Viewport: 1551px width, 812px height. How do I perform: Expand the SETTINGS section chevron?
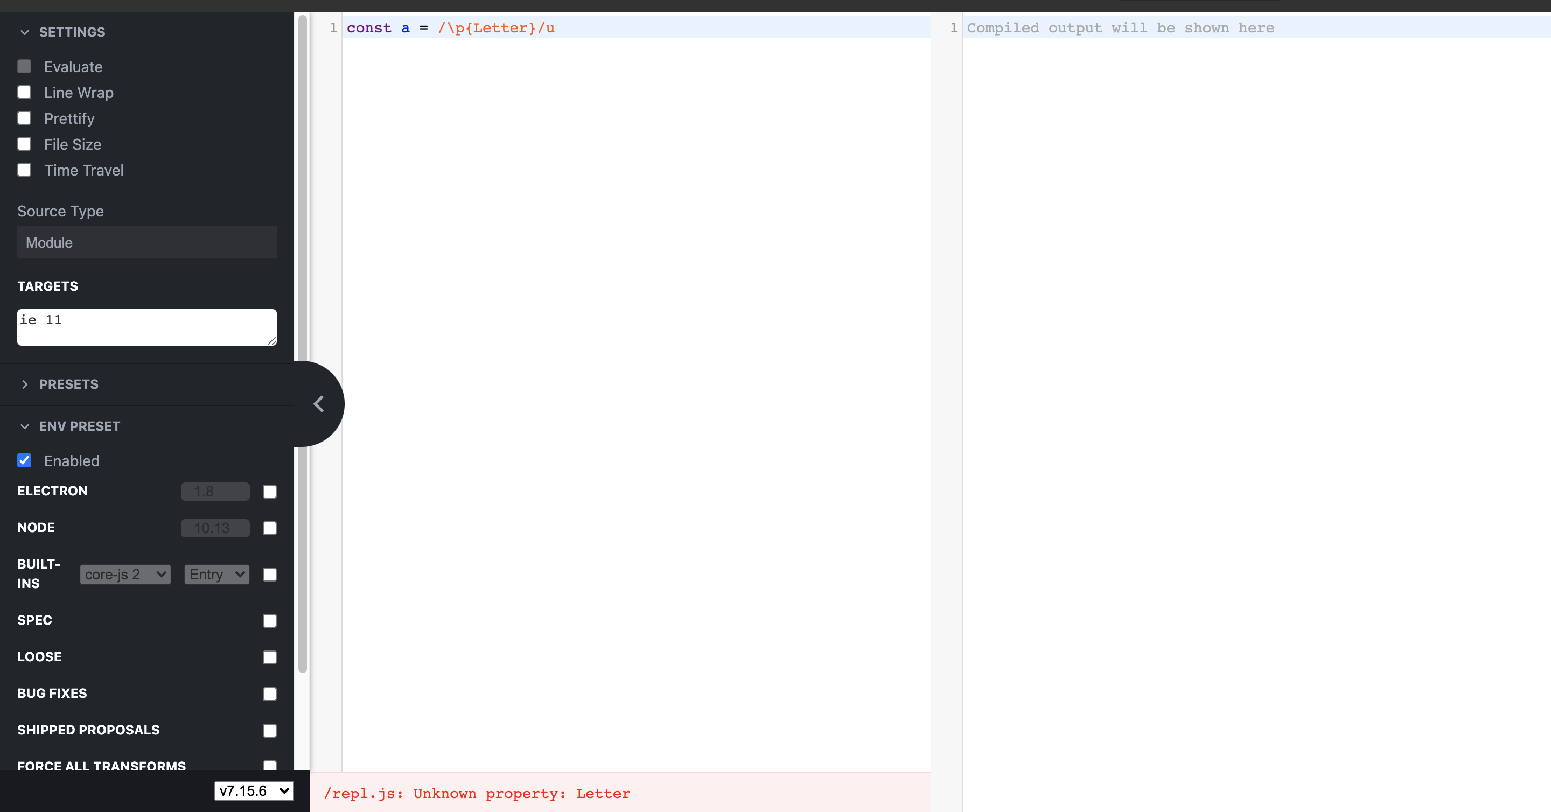(25, 32)
